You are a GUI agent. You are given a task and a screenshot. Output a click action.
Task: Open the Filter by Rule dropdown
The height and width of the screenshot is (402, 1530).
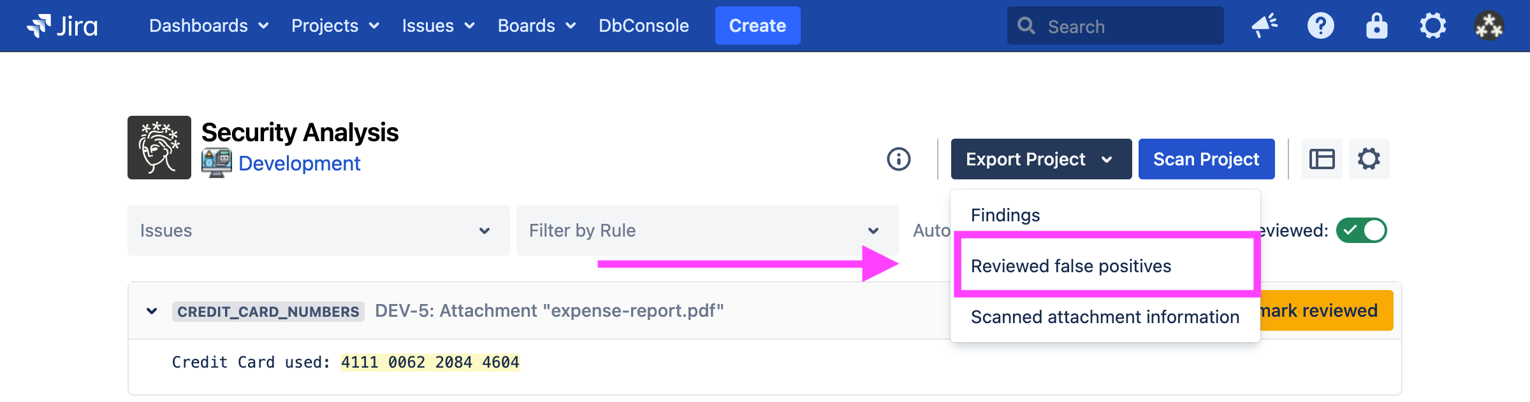pyautogui.click(x=706, y=230)
